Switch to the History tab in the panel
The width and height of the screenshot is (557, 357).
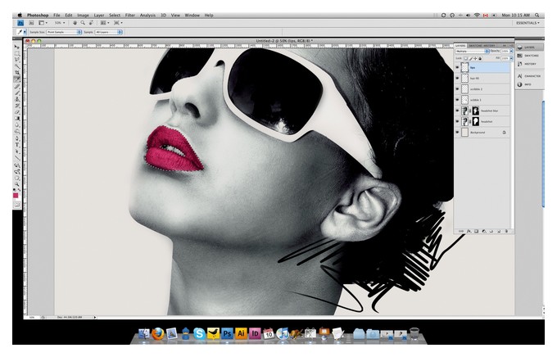pyautogui.click(x=489, y=46)
